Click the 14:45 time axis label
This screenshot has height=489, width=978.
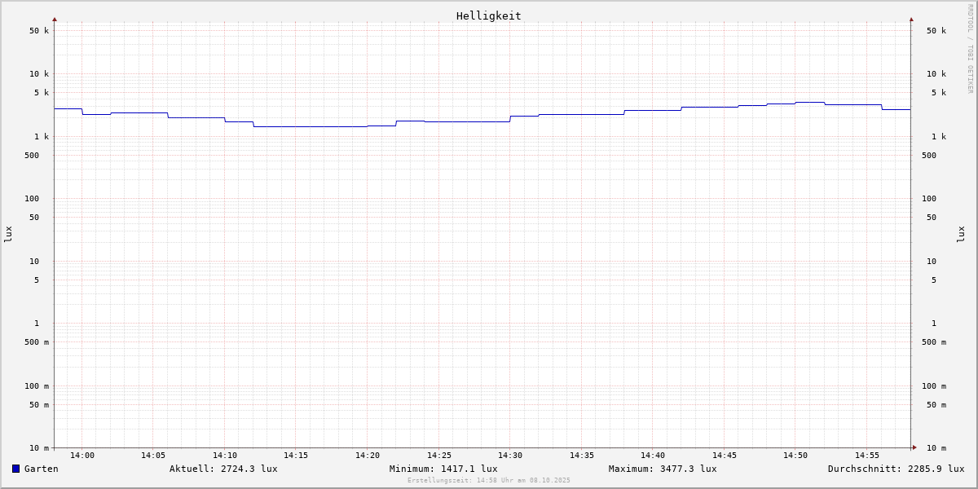coord(725,456)
